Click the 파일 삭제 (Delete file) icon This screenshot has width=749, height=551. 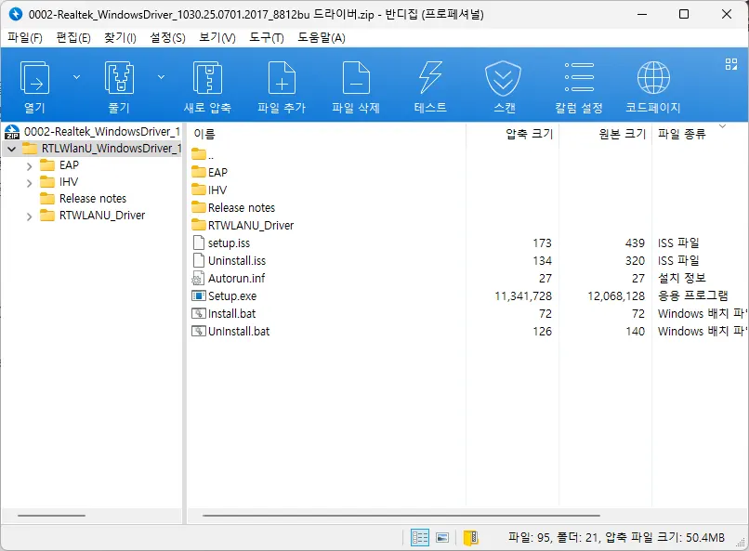point(356,78)
